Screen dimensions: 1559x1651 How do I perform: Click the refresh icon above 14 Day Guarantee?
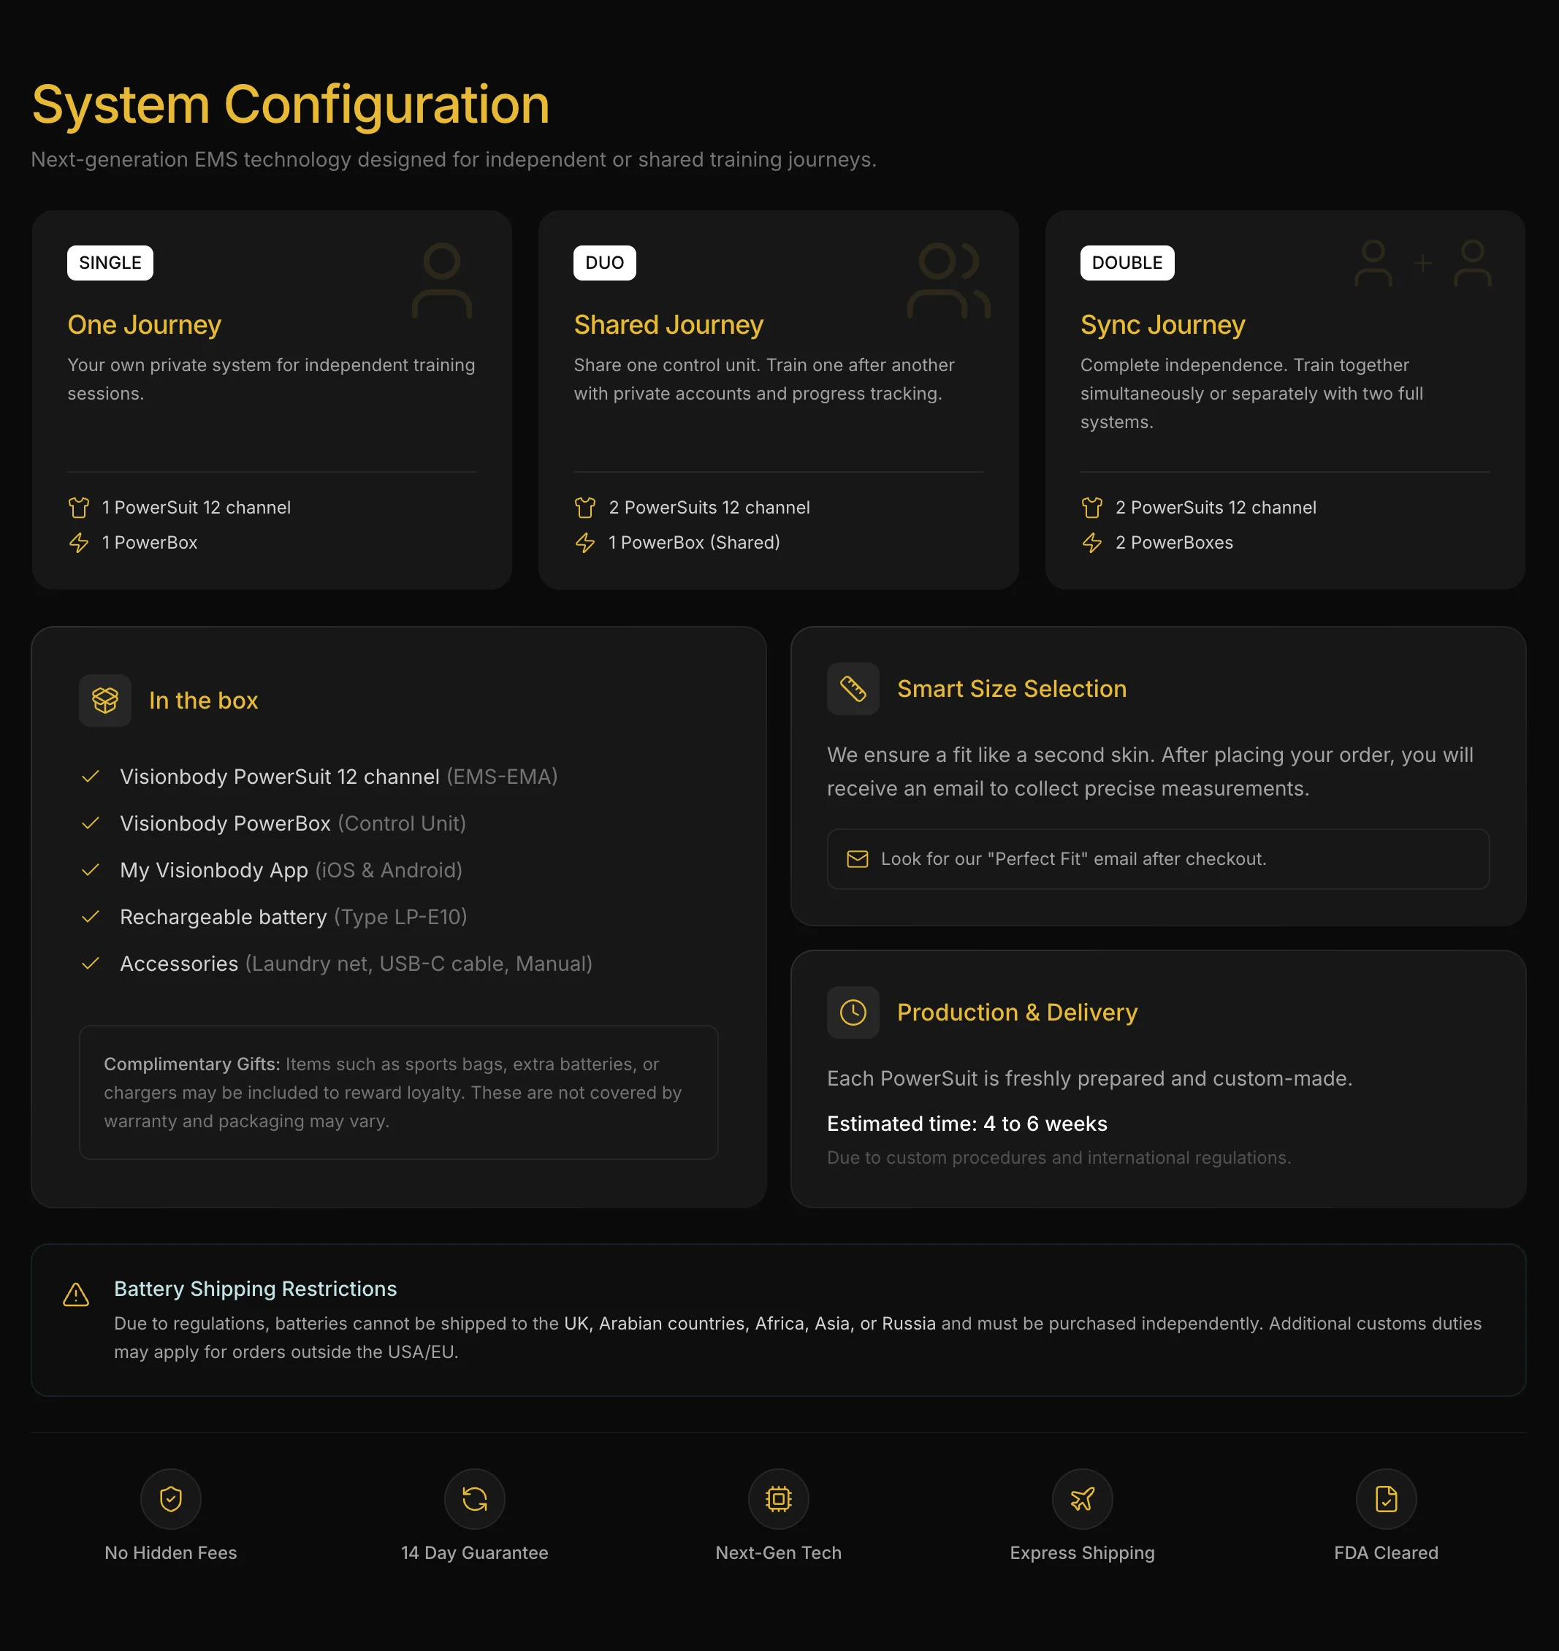click(x=475, y=1498)
